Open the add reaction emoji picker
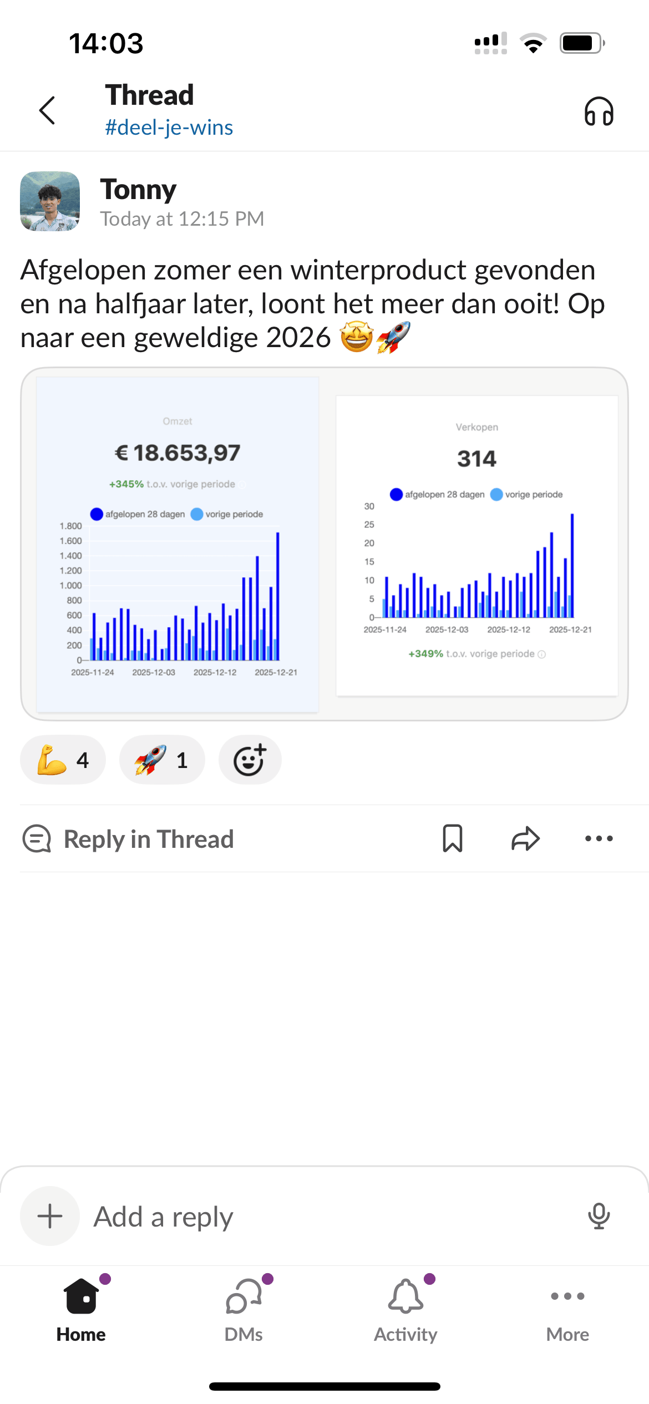This screenshot has height=1404, width=649. pyautogui.click(x=250, y=760)
